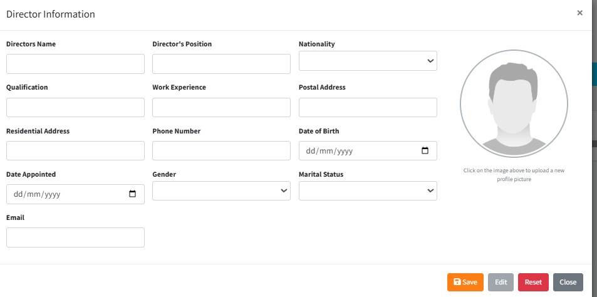Expand the Nationality dropdown

click(368, 61)
